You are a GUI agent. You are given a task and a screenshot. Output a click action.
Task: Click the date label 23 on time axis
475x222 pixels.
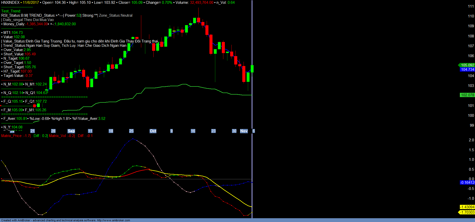213,131
